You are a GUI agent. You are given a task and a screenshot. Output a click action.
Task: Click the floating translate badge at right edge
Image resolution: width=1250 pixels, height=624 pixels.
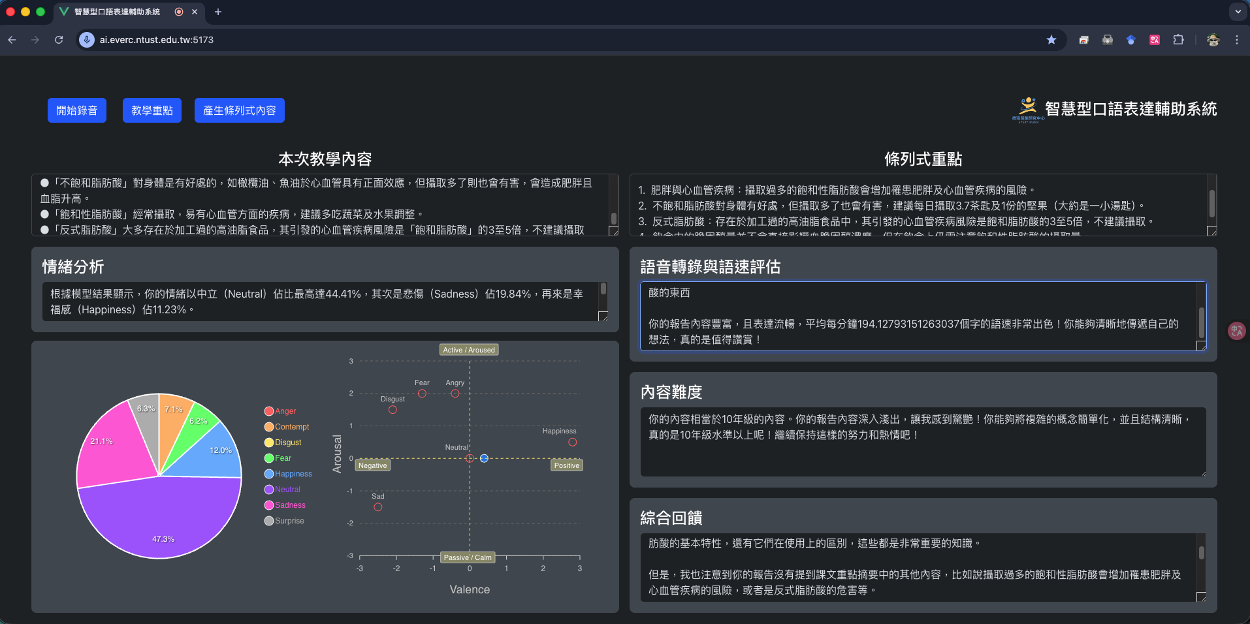pyautogui.click(x=1236, y=331)
